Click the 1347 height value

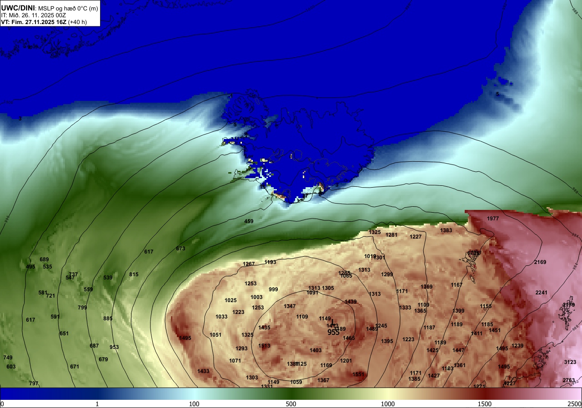tap(290, 306)
